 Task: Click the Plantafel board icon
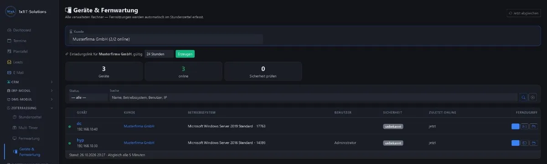click(x=9, y=51)
